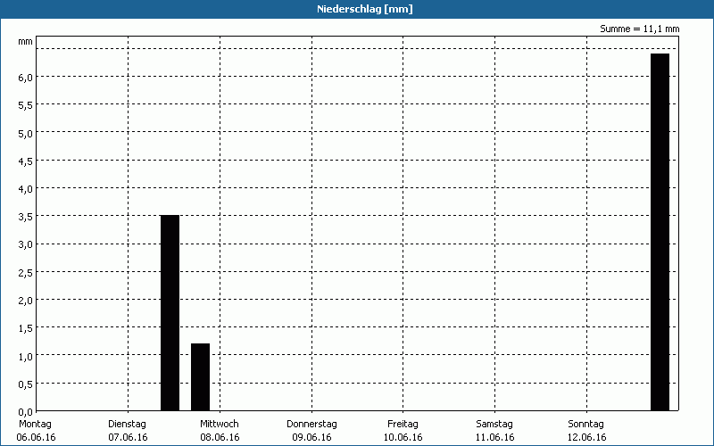Click the date 10.06.16
This screenshot has width=714, height=446.
click(403, 437)
